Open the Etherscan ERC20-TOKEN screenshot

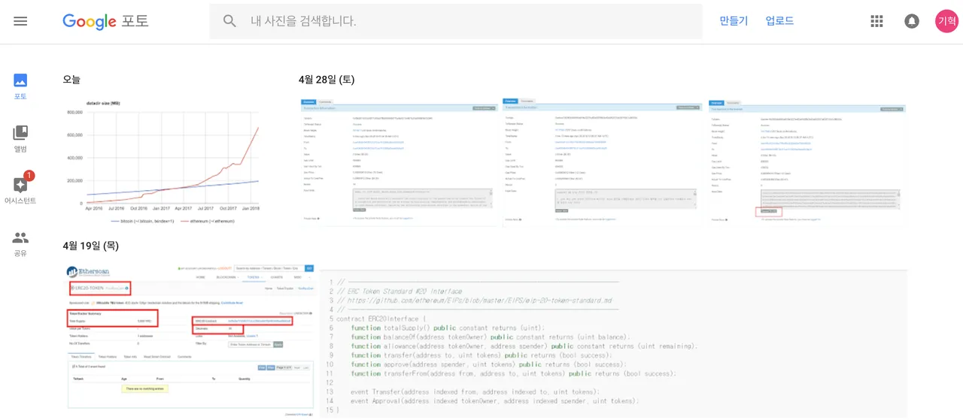(x=190, y=341)
